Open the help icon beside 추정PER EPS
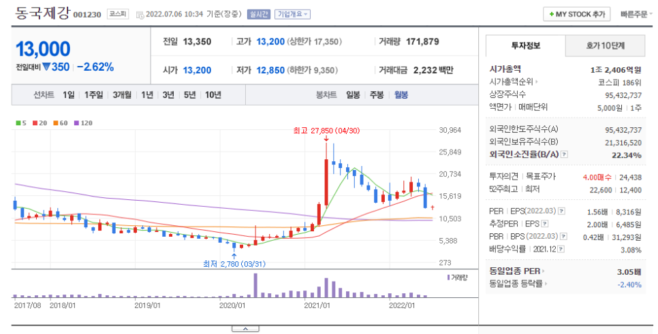Viewport: 658px width, 334px height. coord(545,224)
